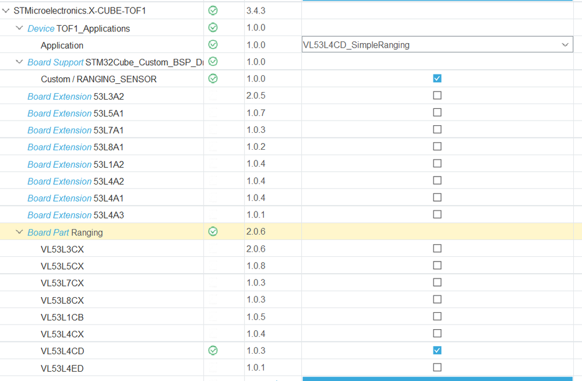Enable Board Extension 53L5A1 checkbox
The image size is (582, 381).
click(x=438, y=112)
